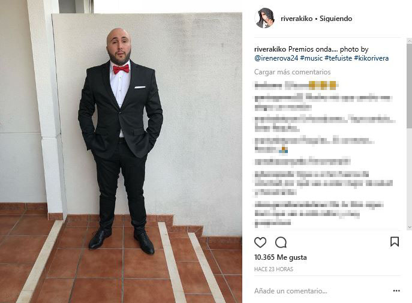Save post with bookmark icon
The height and width of the screenshot is (303, 412).
pos(395,242)
